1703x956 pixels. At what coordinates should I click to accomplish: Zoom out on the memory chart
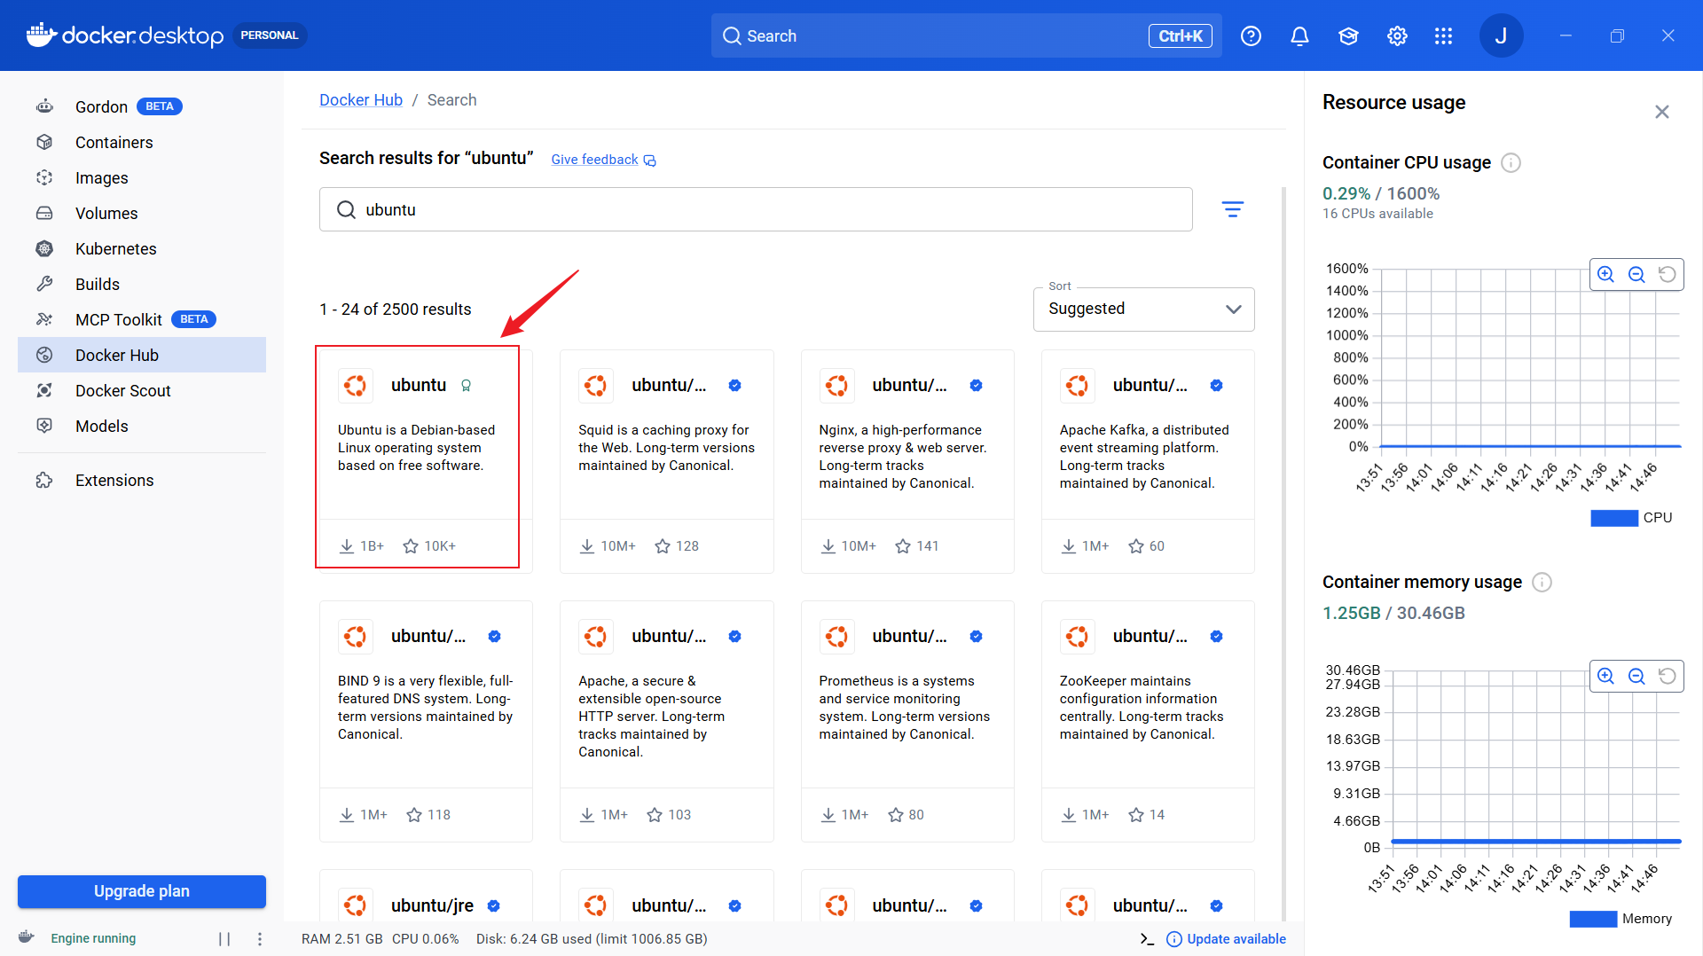pyautogui.click(x=1636, y=676)
